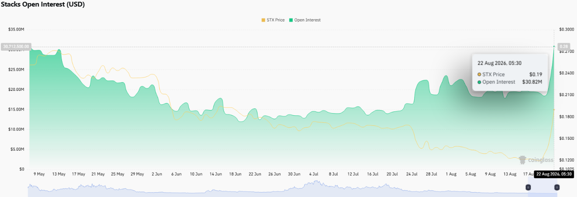Click the $0.1500 right axis label

tap(567, 138)
